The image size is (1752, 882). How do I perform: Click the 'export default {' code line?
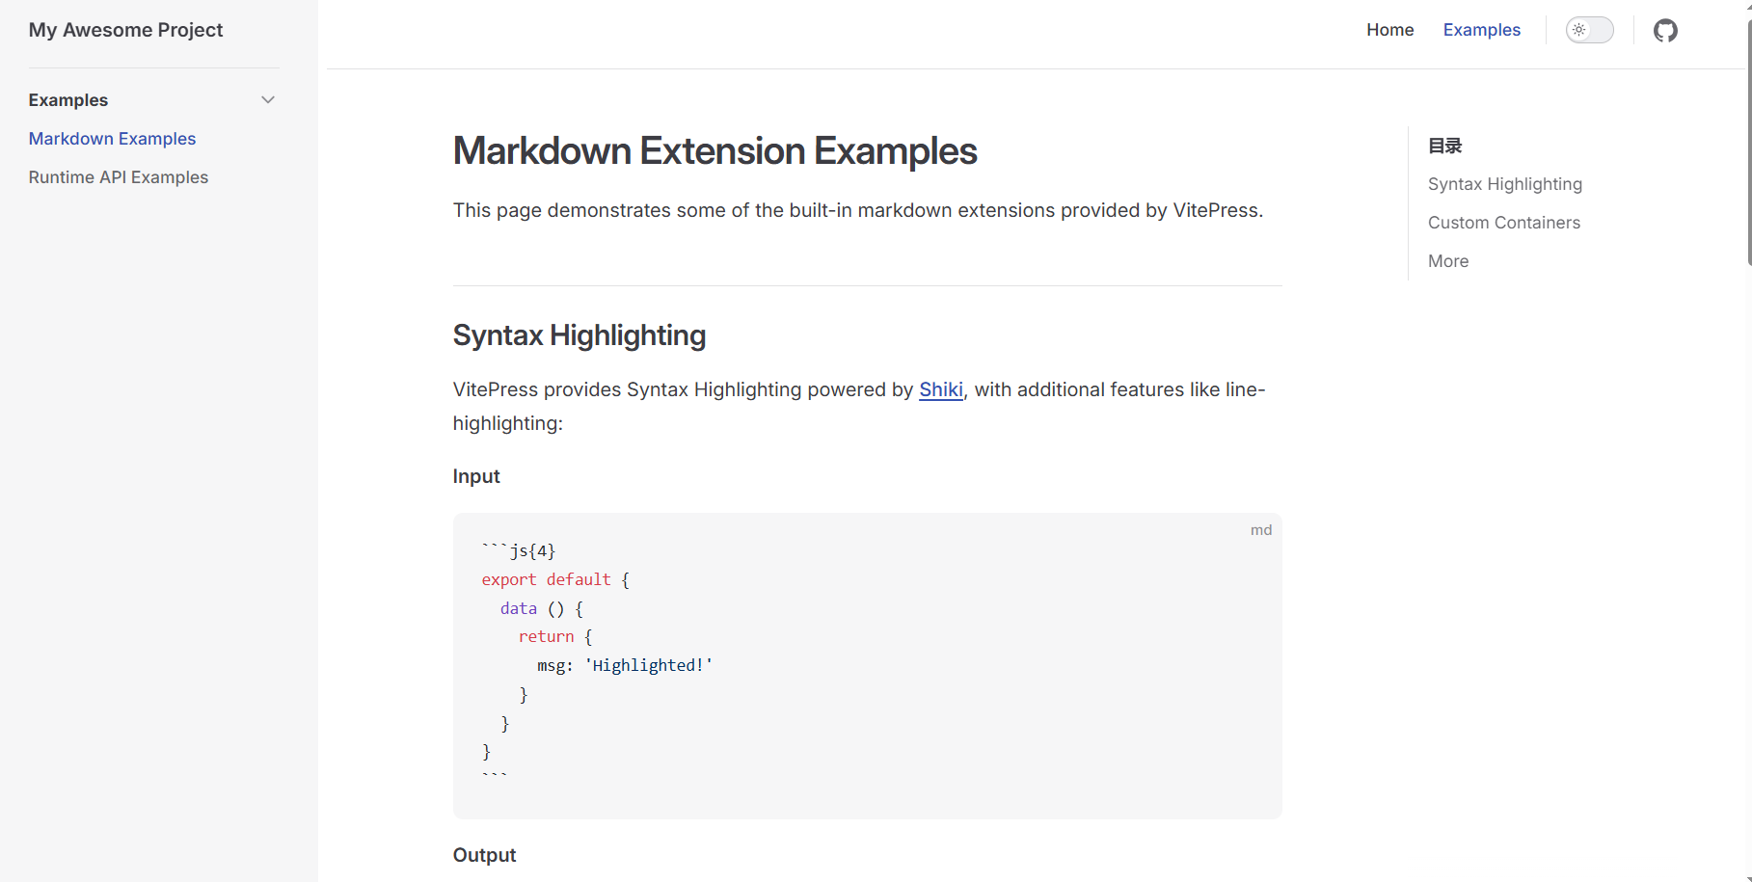(555, 579)
